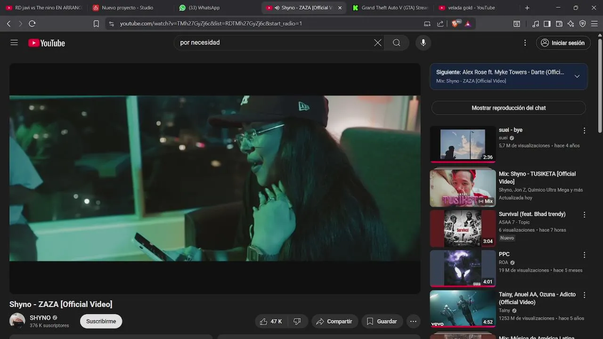Close the Shyno ZAZA tab
This screenshot has height=339, width=603.
(340, 8)
